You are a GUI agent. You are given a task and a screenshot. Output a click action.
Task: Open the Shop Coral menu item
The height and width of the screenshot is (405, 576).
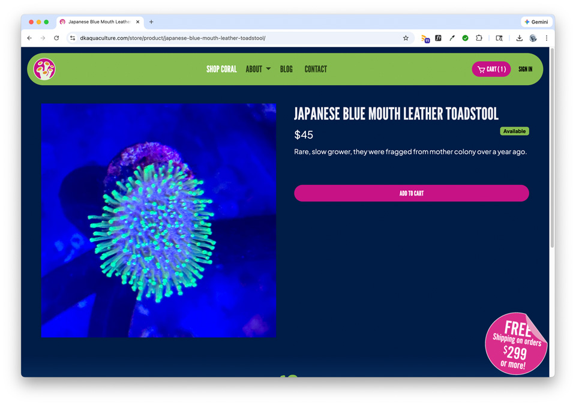coord(221,69)
